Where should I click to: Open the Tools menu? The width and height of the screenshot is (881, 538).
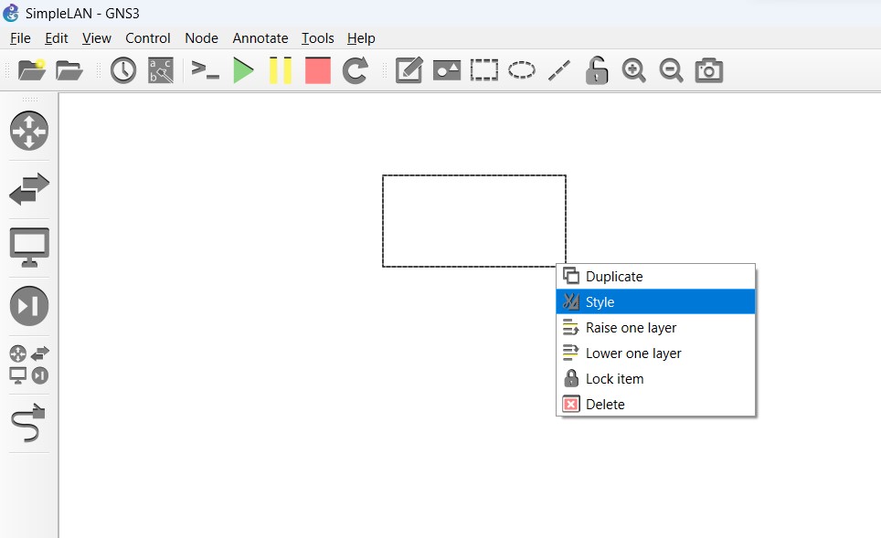(x=317, y=38)
